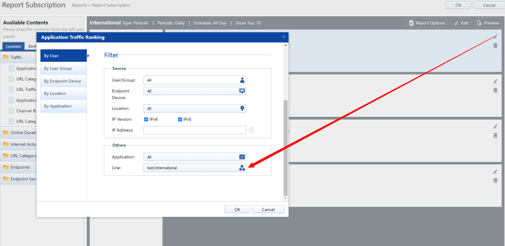The height and width of the screenshot is (246, 505).
Task: Click the location pin icon in Location field
Action: (x=242, y=108)
